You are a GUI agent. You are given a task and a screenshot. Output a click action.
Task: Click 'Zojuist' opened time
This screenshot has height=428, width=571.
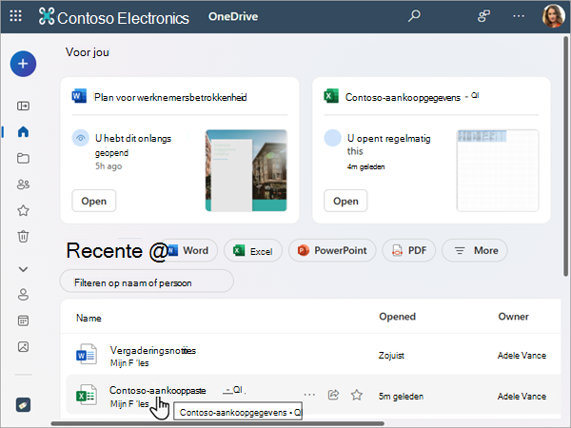(391, 355)
